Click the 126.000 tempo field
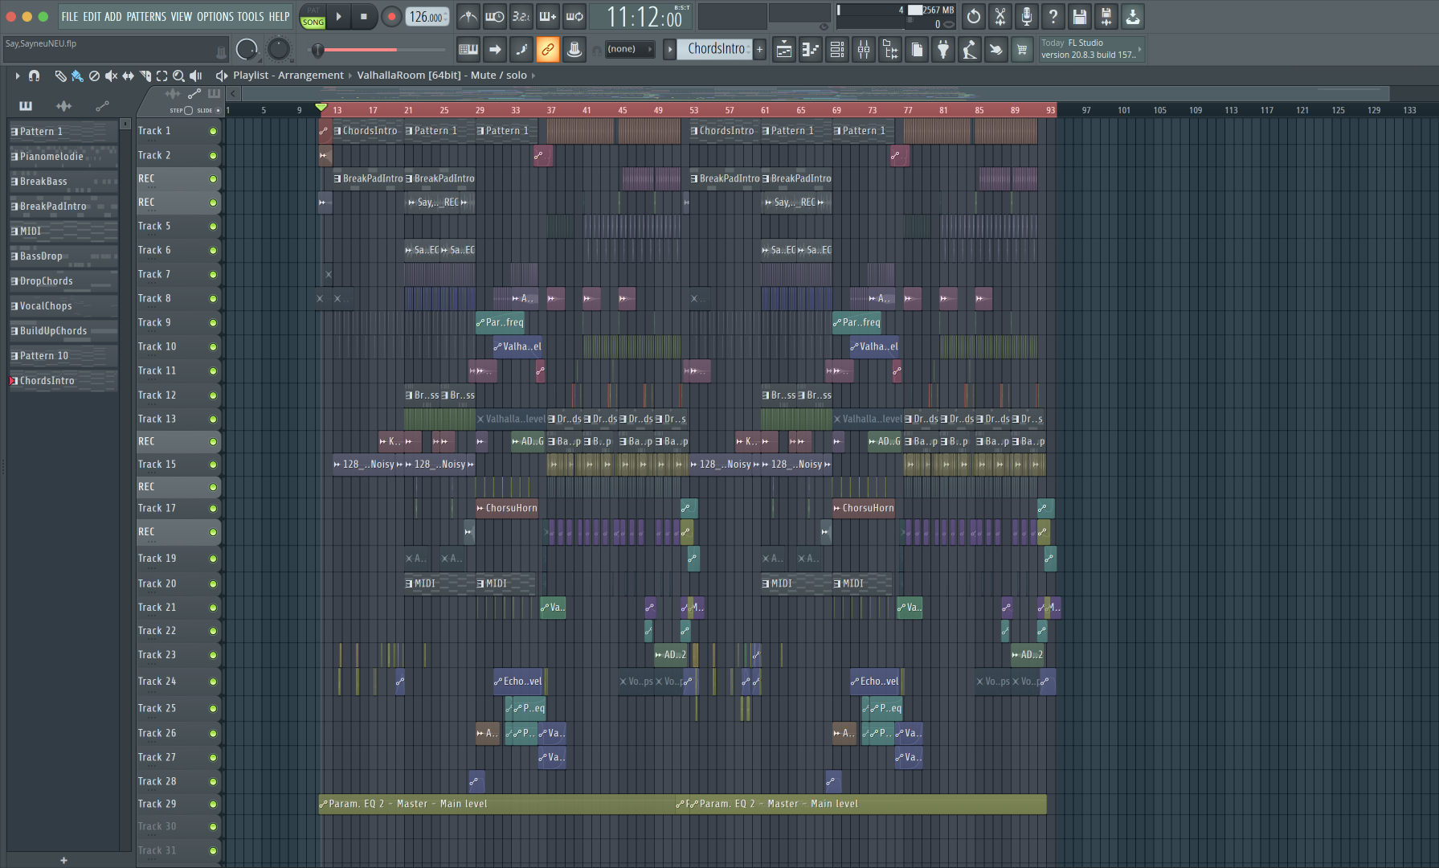The height and width of the screenshot is (868, 1439). click(427, 16)
